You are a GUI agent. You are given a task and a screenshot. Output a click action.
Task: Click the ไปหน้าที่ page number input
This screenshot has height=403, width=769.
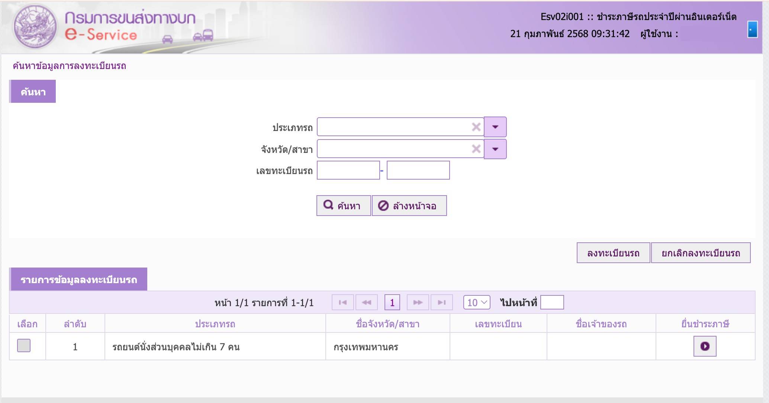pyautogui.click(x=552, y=302)
